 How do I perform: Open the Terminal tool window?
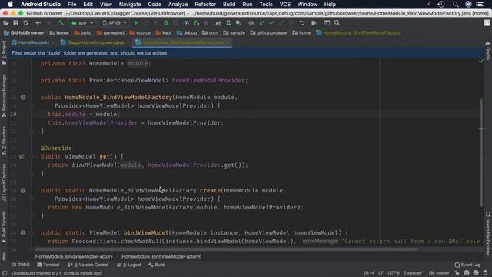click(x=48, y=265)
